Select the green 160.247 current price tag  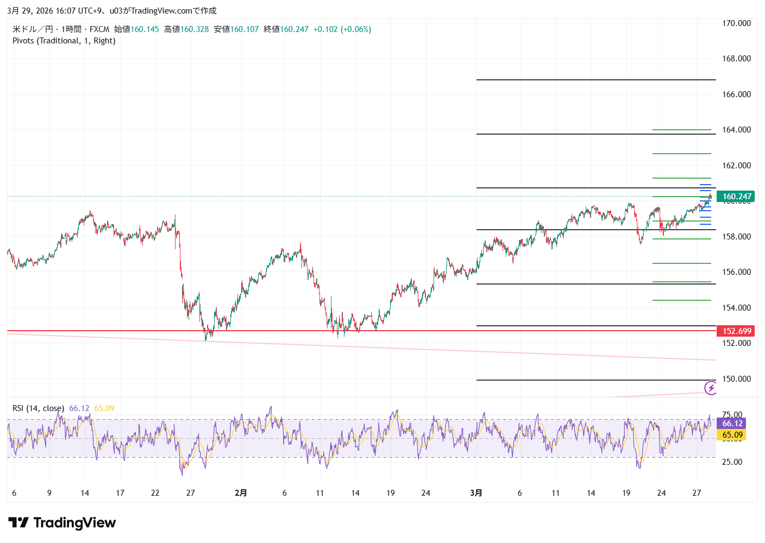pyautogui.click(x=736, y=197)
